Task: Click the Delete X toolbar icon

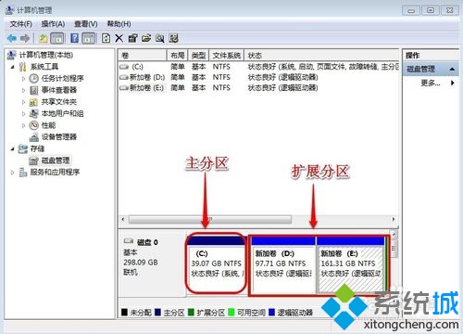Action: 119,38
